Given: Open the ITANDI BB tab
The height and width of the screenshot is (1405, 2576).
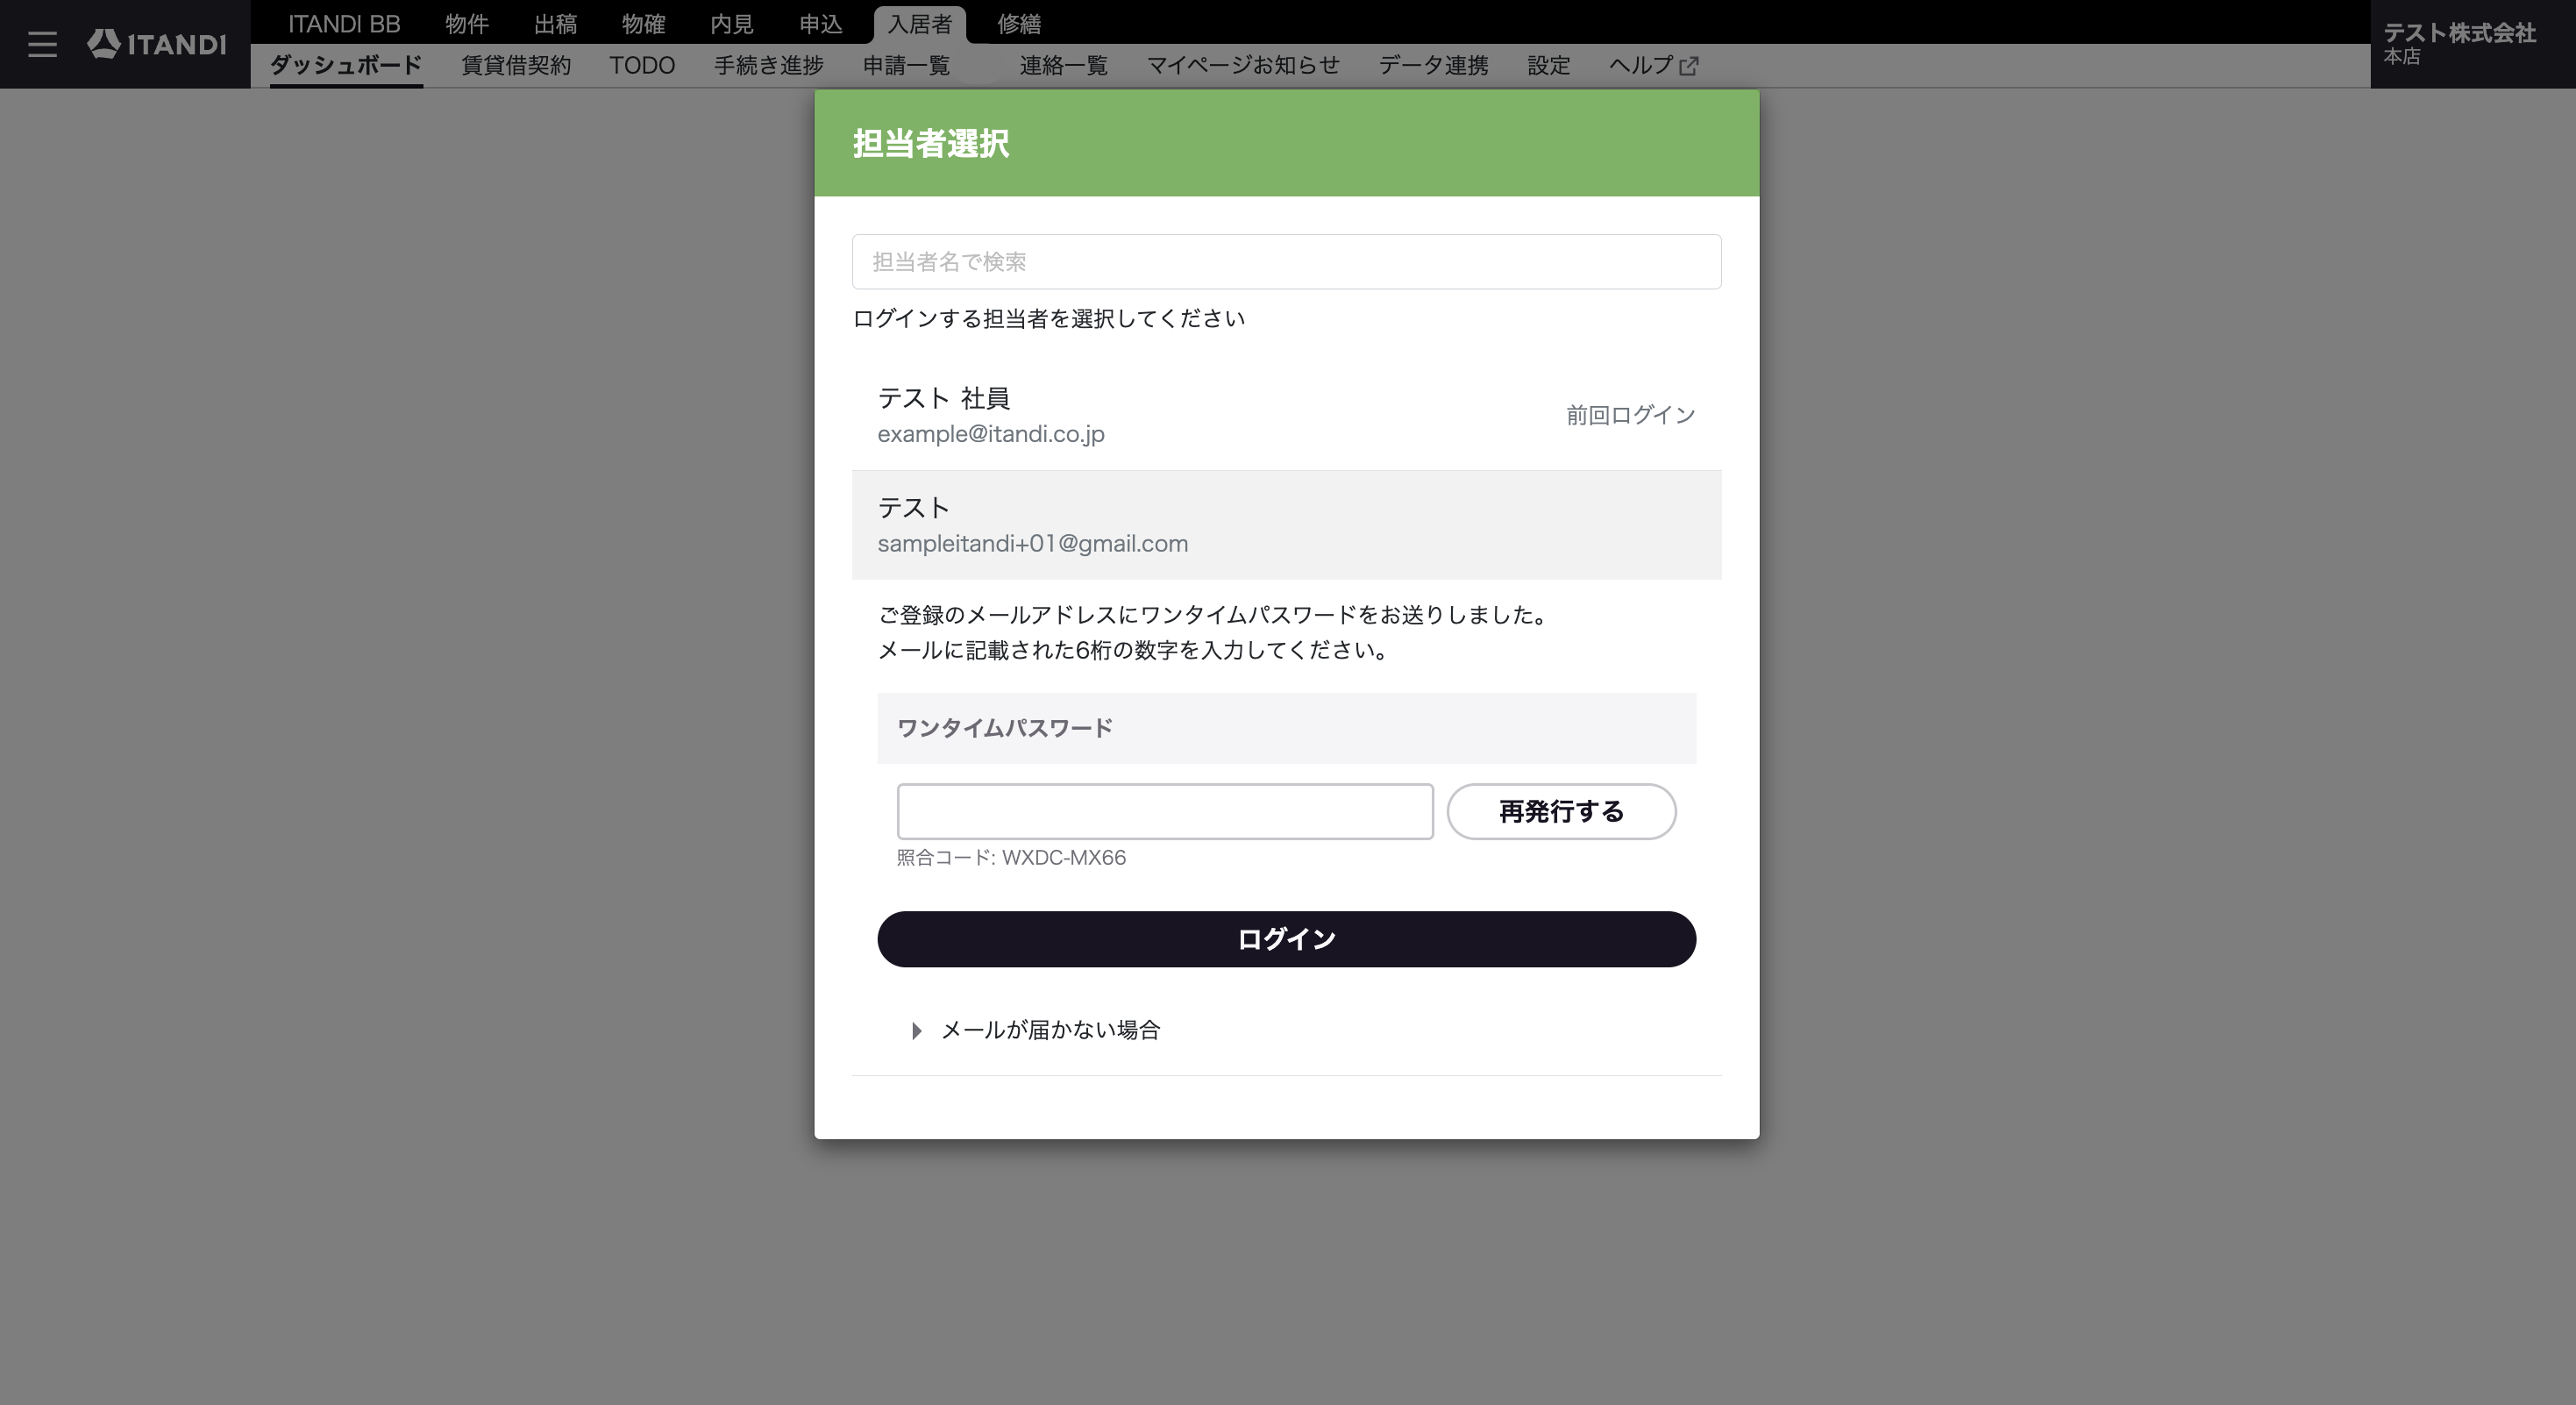Looking at the screenshot, I should (344, 23).
